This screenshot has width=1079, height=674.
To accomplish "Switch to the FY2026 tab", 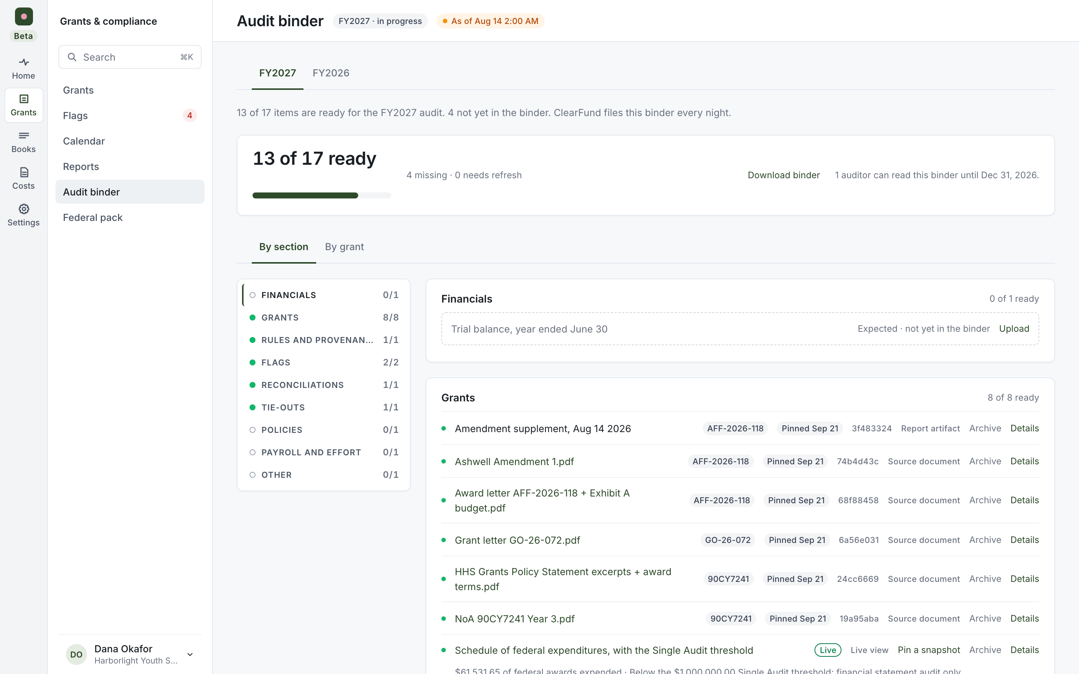I will [x=331, y=73].
